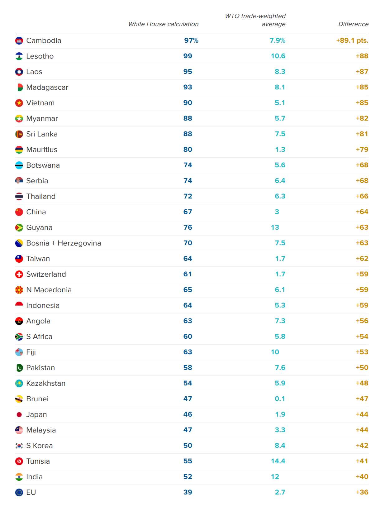385x511 pixels.
Task: Click the WTO trade-weighted average header
Action: 255,20
